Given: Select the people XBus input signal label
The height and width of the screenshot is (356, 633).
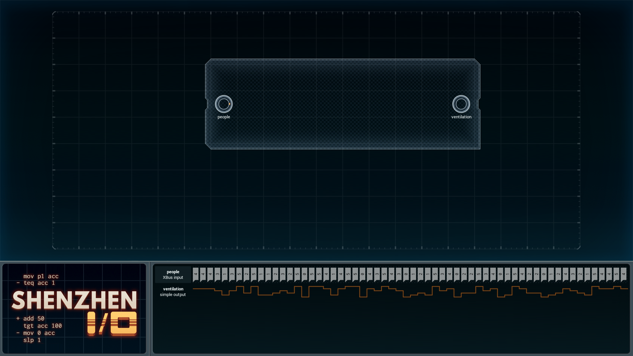Looking at the screenshot, I should 173,275.
